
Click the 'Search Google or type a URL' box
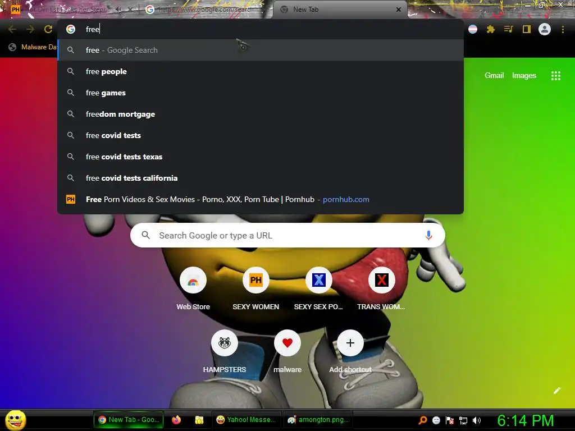pos(287,235)
